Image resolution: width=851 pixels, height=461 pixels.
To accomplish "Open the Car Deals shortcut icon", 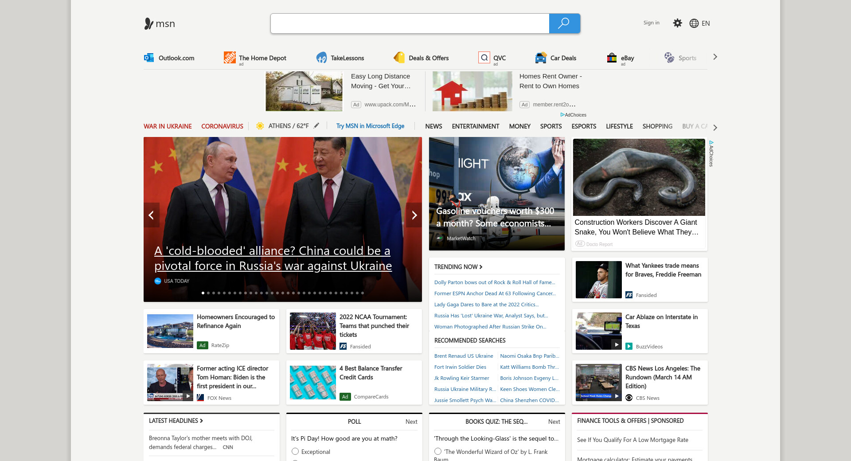I will pos(541,58).
